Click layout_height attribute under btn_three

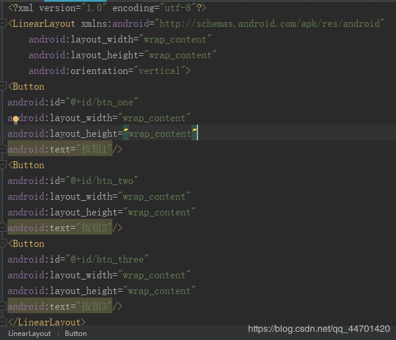tap(102, 291)
